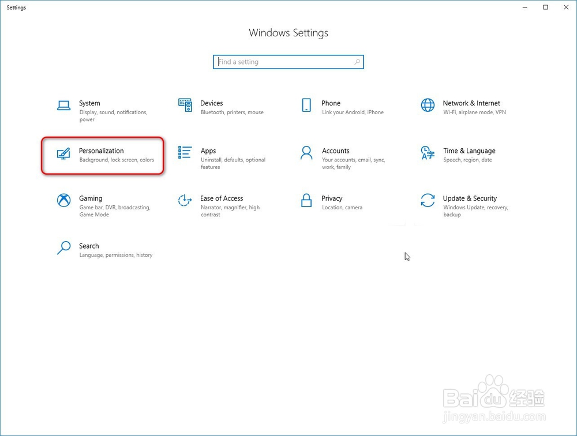
Task: Open System settings laptop icon
Action: tap(63, 106)
